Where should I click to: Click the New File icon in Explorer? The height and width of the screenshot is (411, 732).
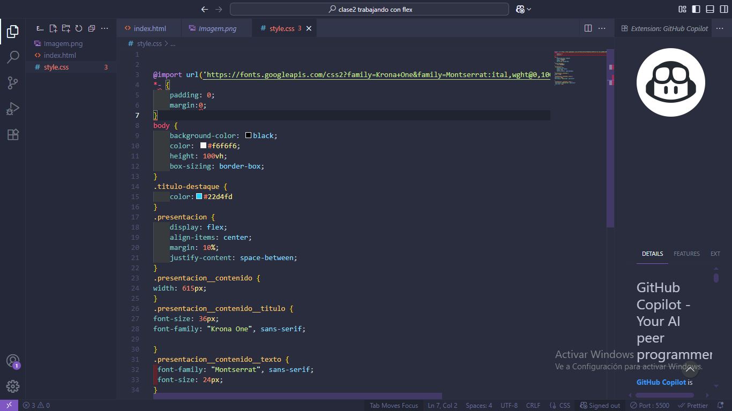[x=53, y=28]
